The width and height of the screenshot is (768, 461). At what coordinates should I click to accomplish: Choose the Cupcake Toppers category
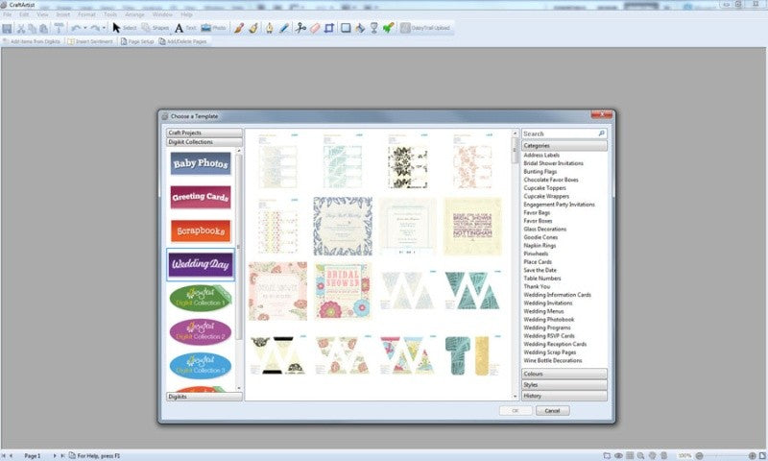point(544,188)
